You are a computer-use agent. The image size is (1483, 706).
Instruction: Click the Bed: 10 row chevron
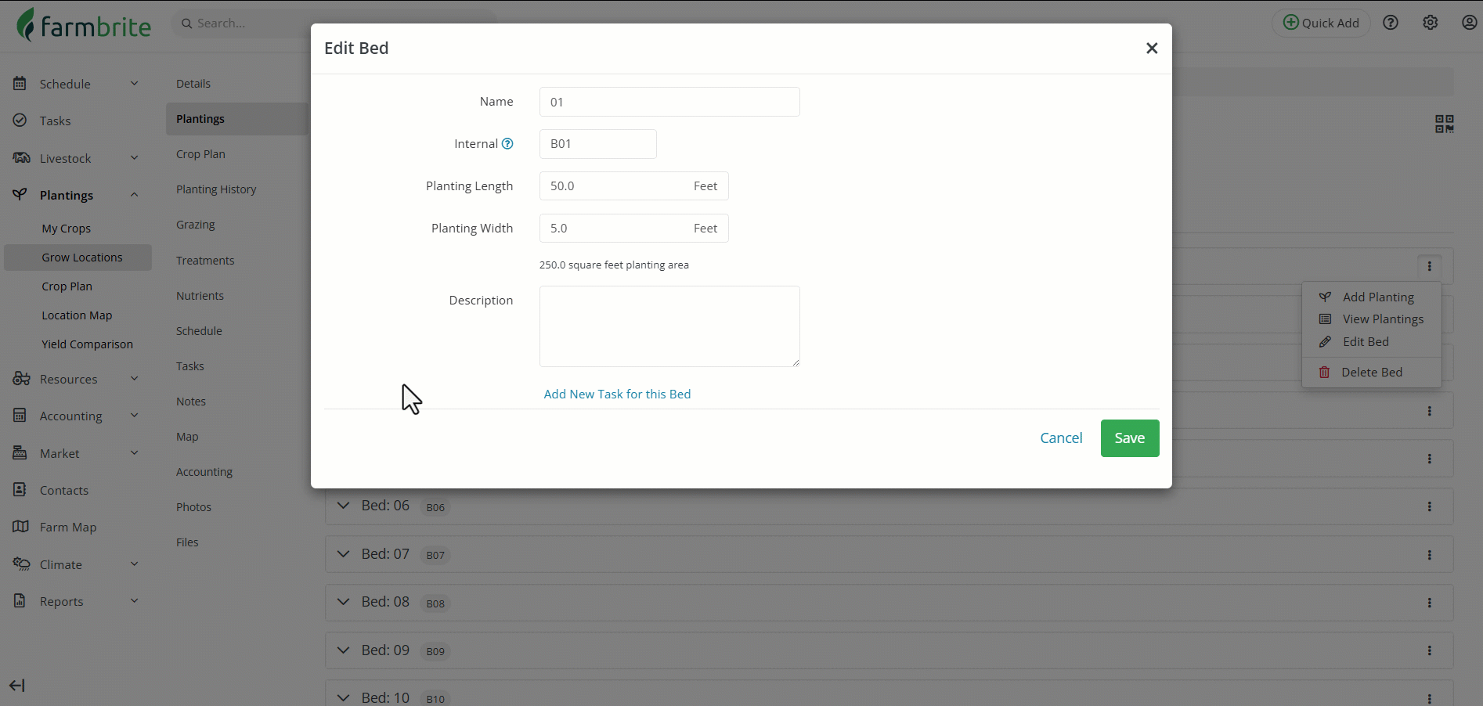(343, 697)
